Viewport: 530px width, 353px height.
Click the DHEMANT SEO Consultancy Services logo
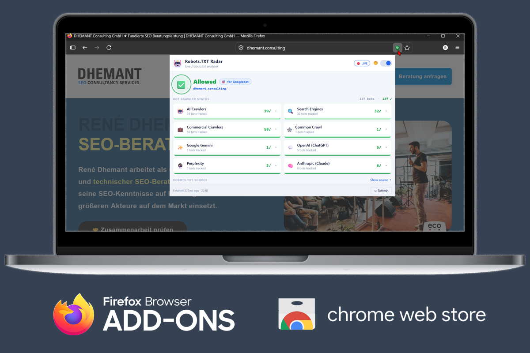(x=110, y=76)
